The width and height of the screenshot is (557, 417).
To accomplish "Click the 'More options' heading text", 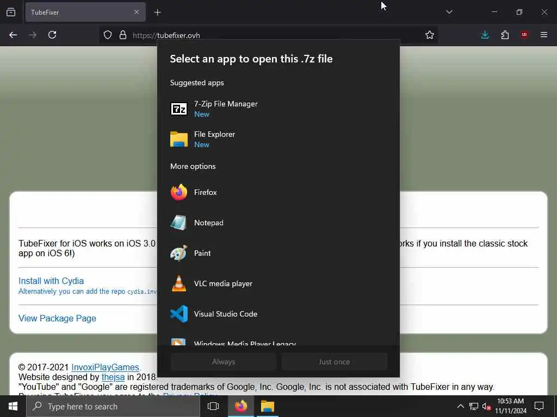I will click(193, 166).
